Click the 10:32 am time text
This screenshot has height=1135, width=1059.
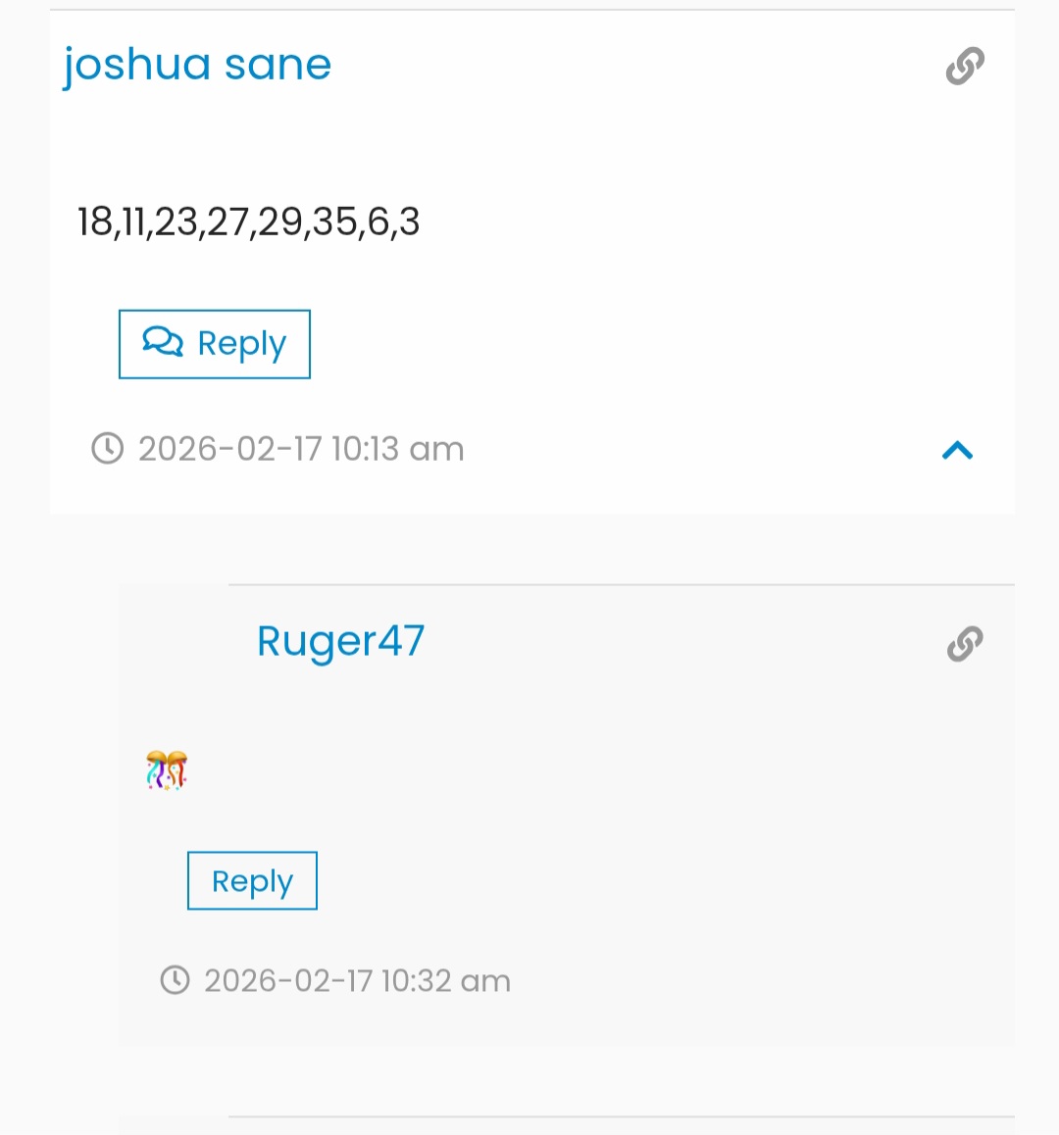click(446, 980)
